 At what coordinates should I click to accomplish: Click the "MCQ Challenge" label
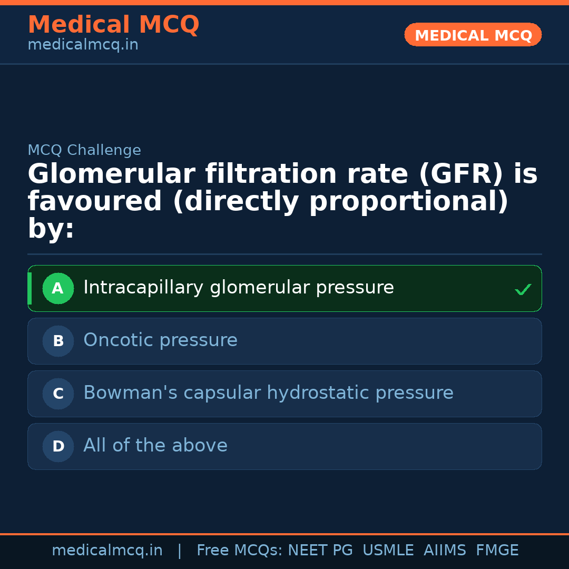84,150
